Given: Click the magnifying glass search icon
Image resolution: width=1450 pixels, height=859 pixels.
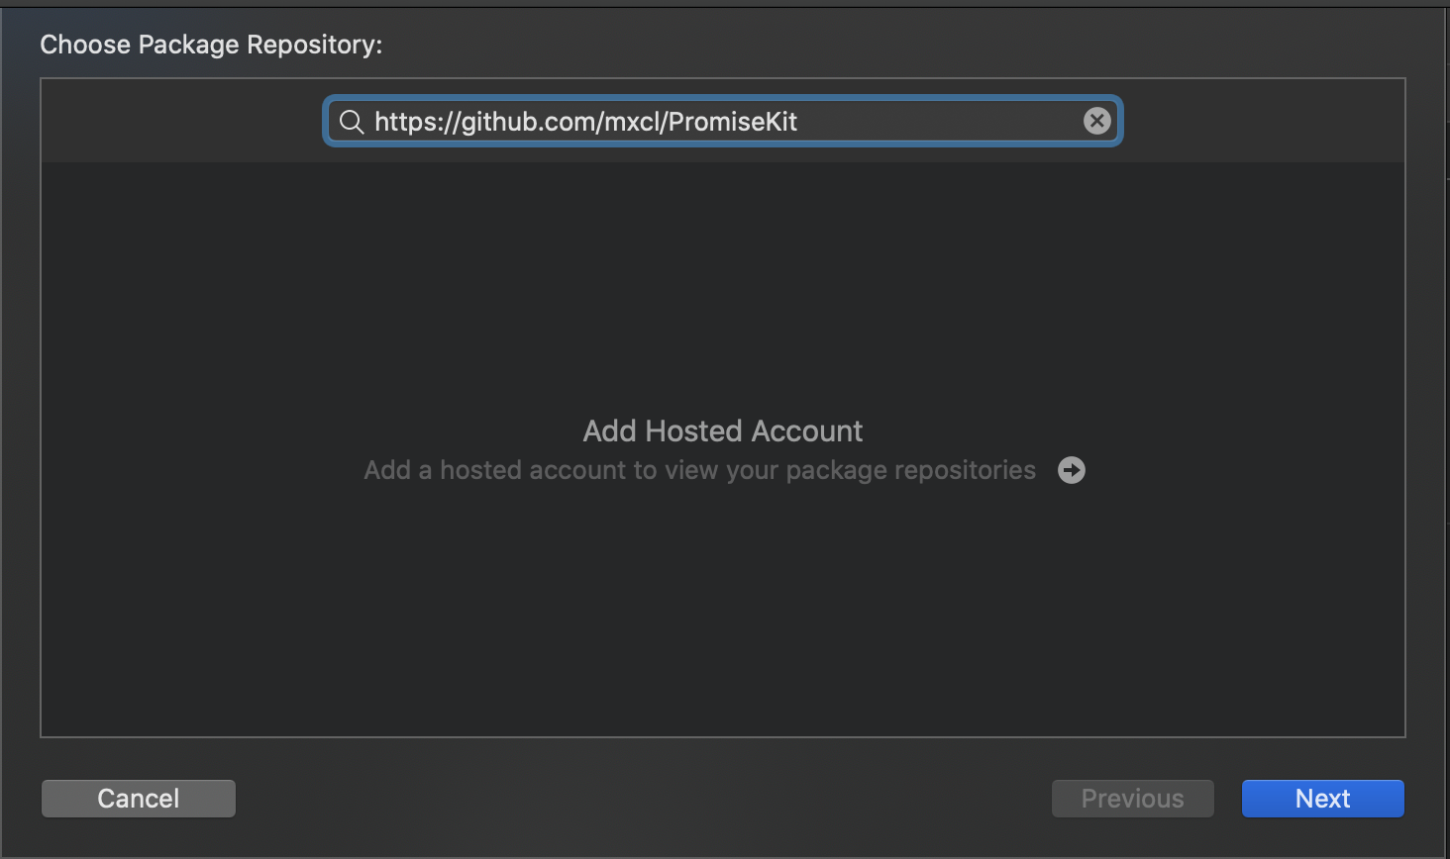Looking at the screenshot, I should click(x=351, y=122).
